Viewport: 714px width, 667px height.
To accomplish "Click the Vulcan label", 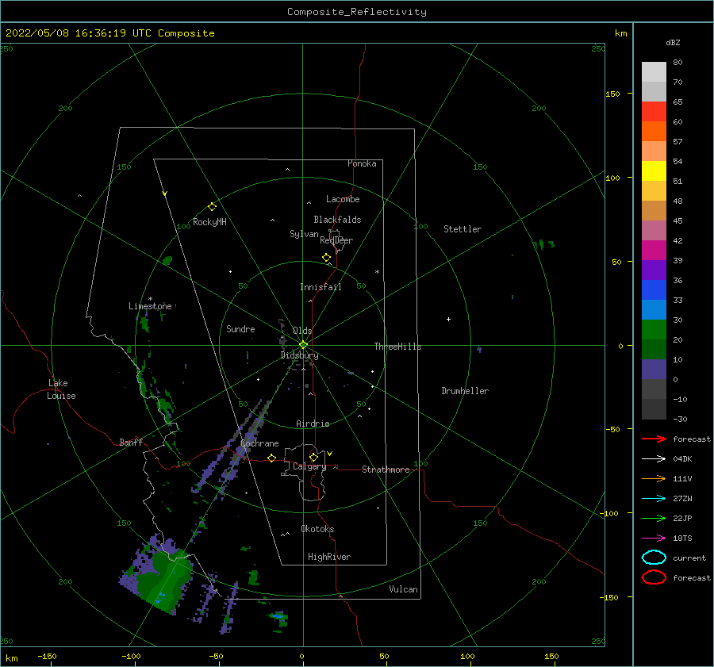I will click(403, 589).
